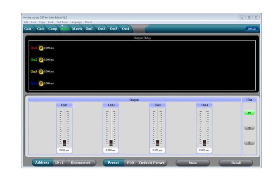Click the Out2 fader column header

[111, 105]
